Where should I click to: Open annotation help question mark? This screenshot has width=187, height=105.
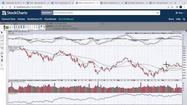(x=2, y=65)
